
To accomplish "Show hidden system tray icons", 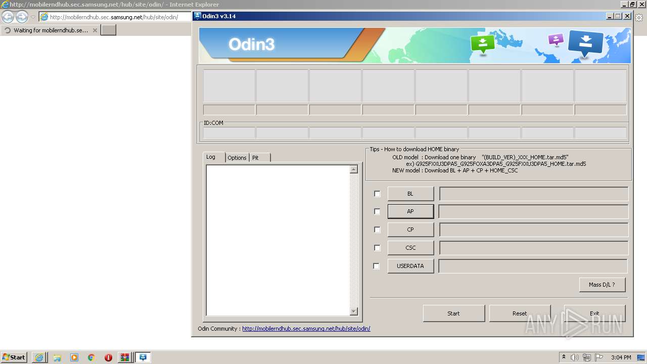I will coord(564,357).
